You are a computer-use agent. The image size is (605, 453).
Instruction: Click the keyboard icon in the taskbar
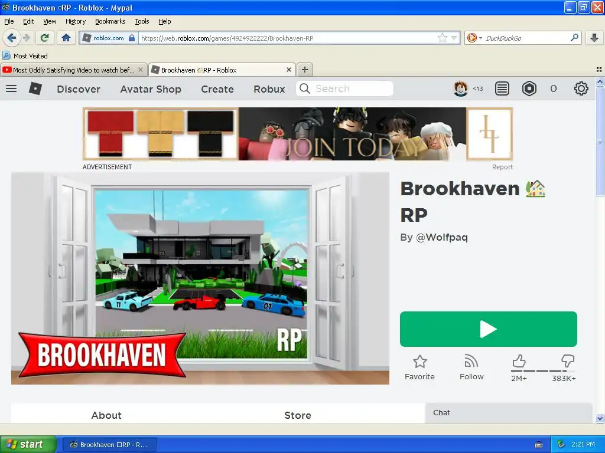point(539,445)
